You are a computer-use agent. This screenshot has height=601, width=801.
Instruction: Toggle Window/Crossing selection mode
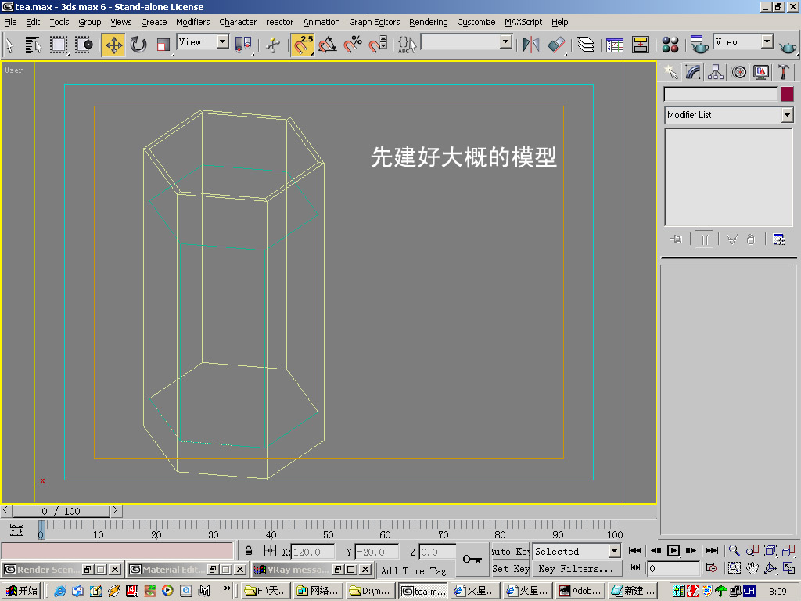coord(84,45)
